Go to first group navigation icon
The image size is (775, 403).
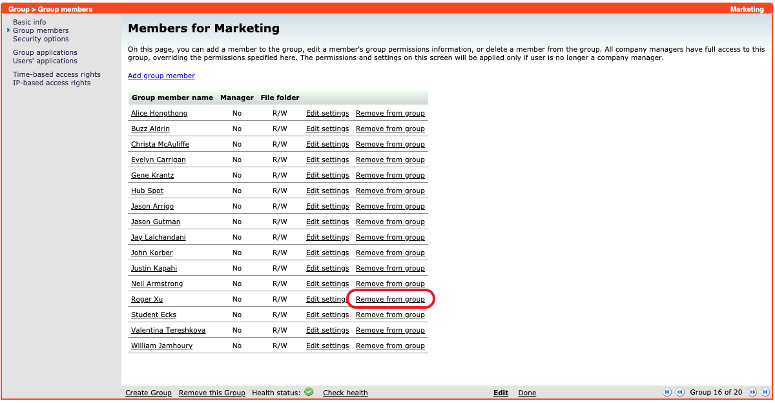[x=667, y=392]
